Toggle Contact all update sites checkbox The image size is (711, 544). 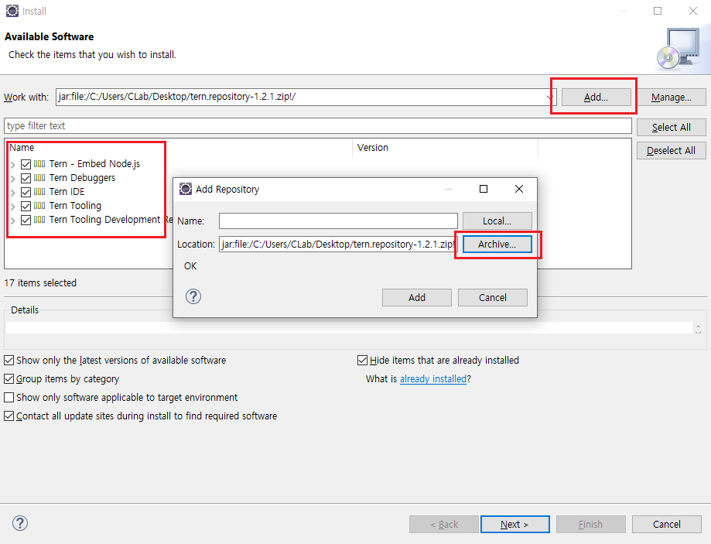tap(9, 416)
